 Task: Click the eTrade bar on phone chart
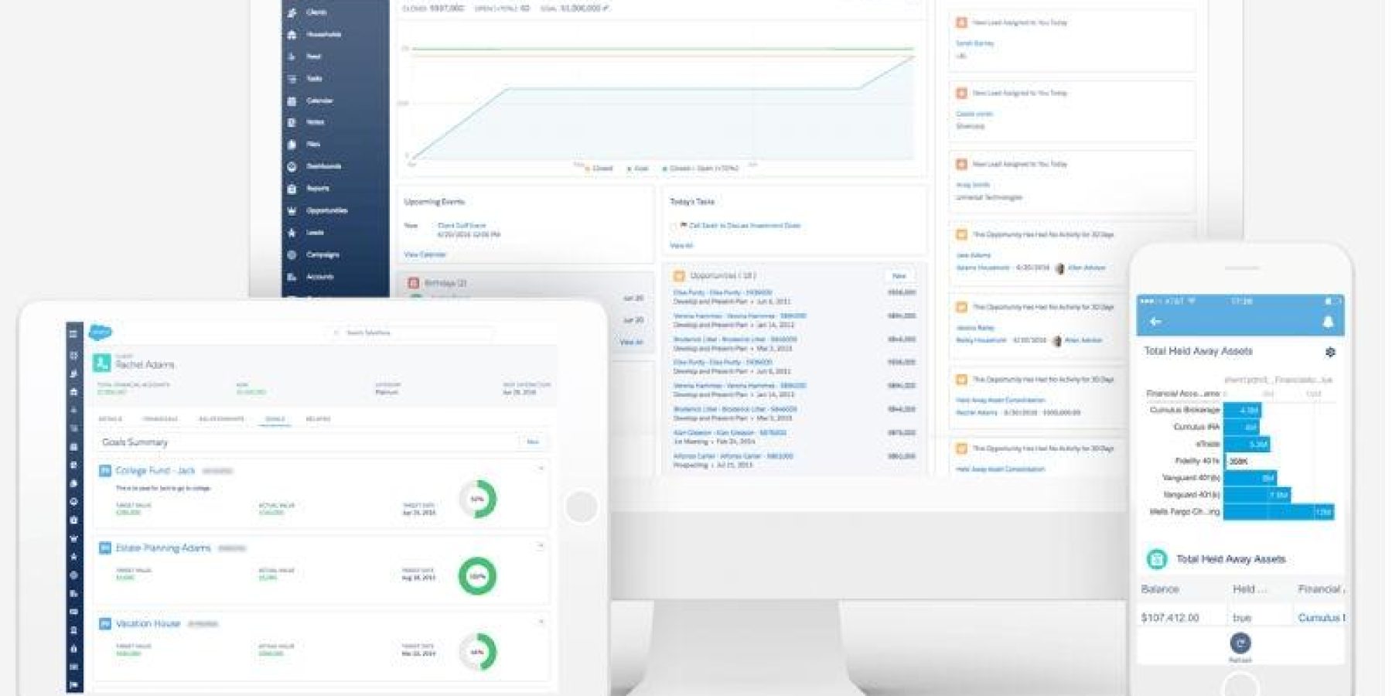(1247, 444)
